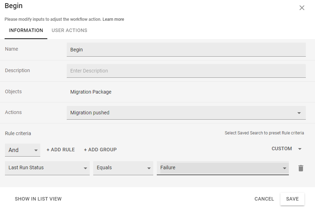The width and height of the screenshot is (315, 209).
Task: Select the Information tab
Action: (x=26, y=30)
